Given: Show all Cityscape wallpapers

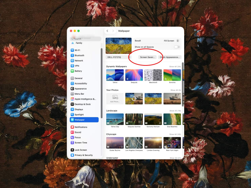Looking at the screenshot, I should coord(175,134).
